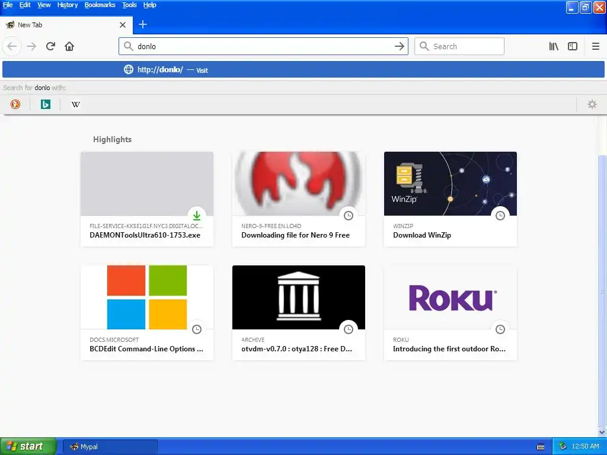This screenshot has width=607, height=455.
Task: Select the New Tab tab
Action: pos(66,25)
